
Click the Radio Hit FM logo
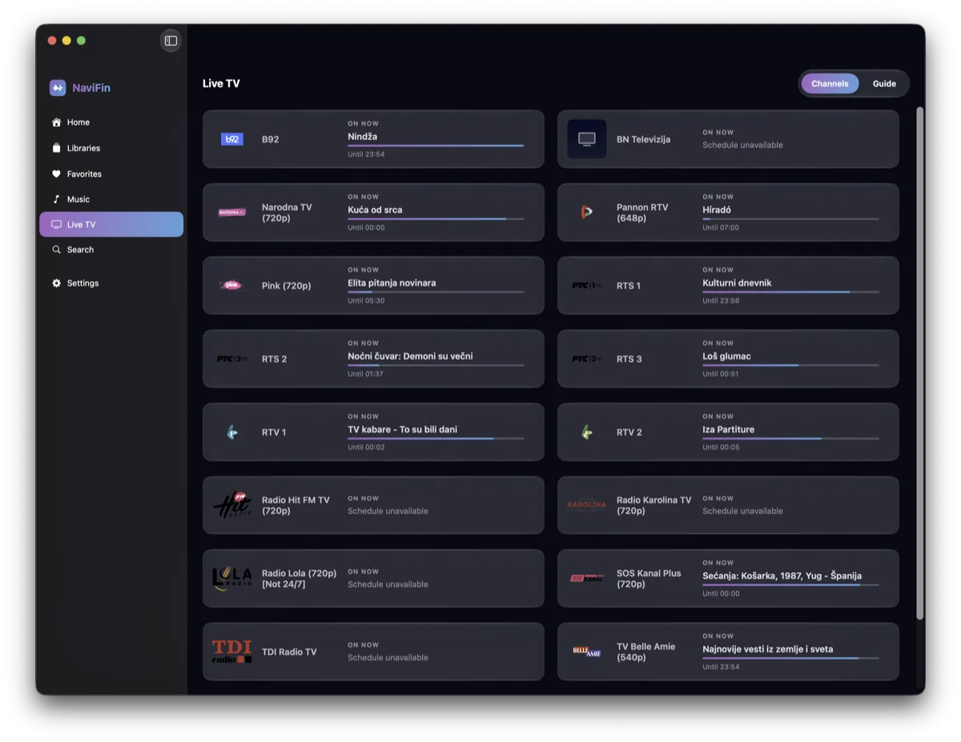coord(232,505)
